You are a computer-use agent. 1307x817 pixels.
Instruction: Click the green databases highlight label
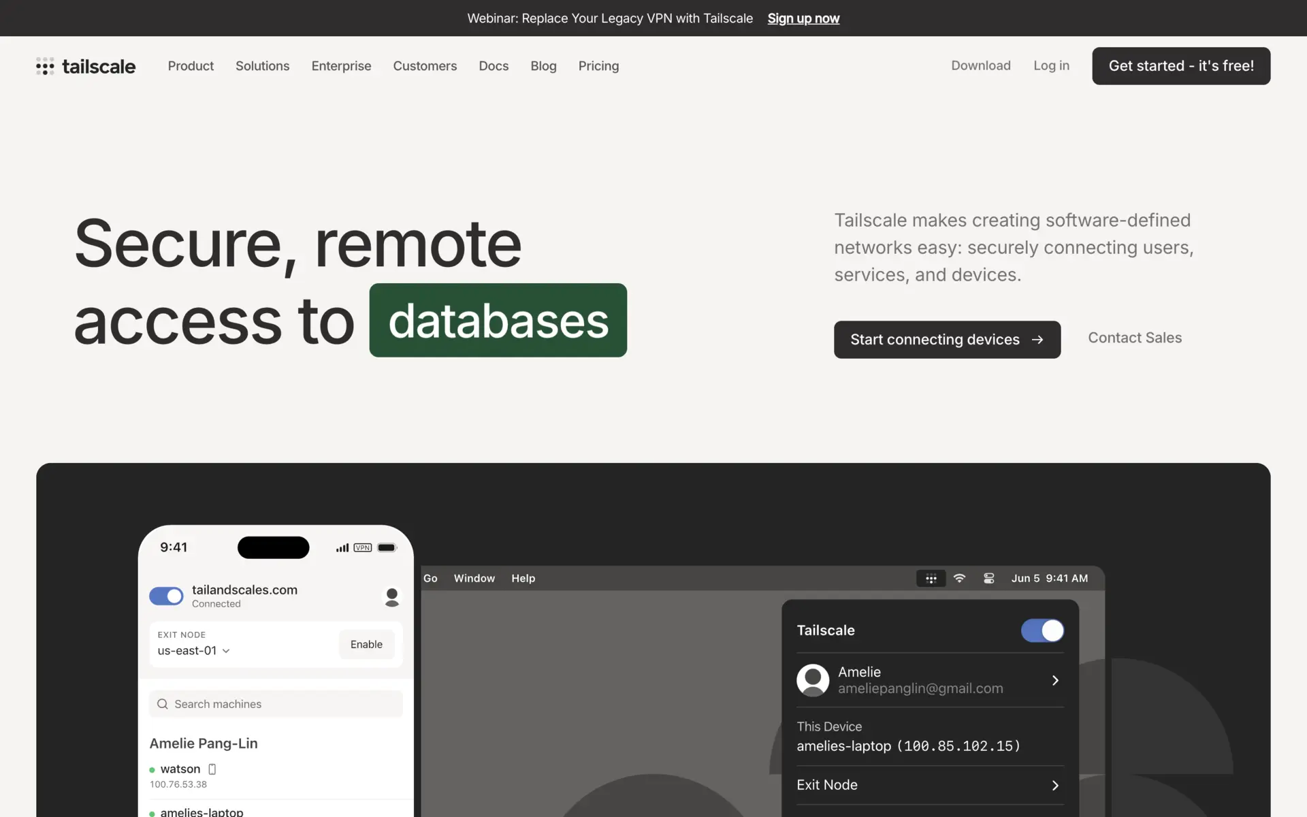click(498, 321)
